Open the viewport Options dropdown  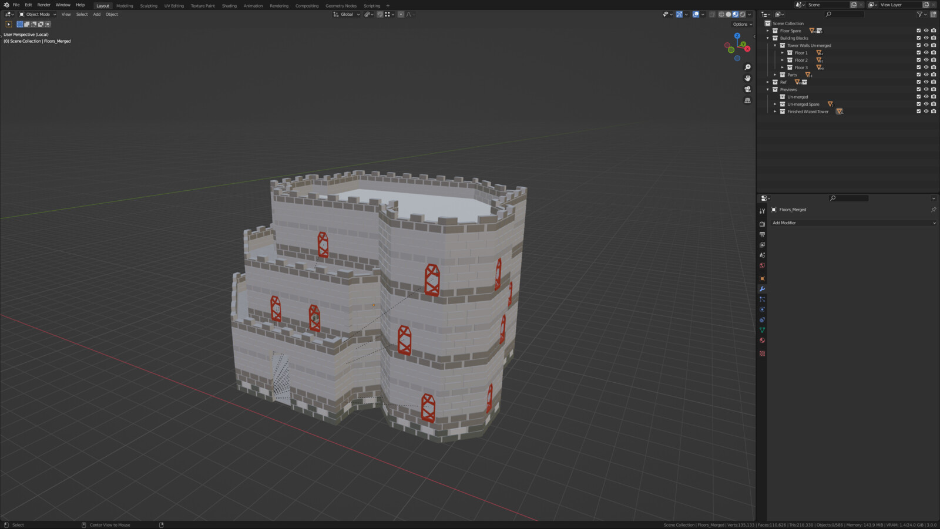point(743,24)
